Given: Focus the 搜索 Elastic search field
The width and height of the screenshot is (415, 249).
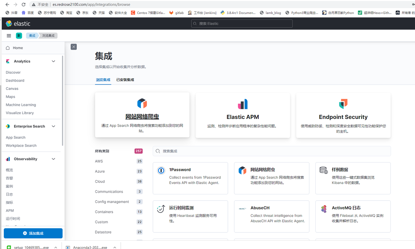Looking at the screenshot, I should pos(242,24).
